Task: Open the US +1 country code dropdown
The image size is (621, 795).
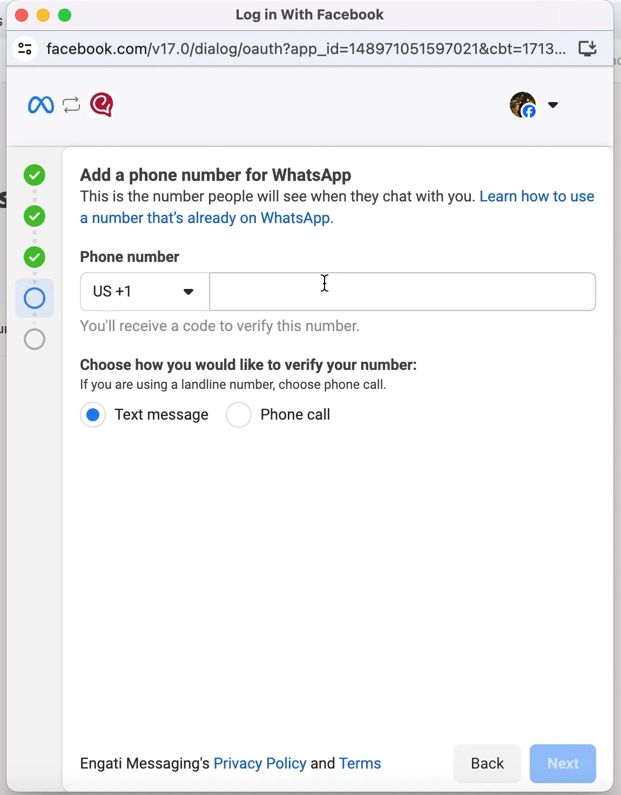Action: (x=145, y=292)
